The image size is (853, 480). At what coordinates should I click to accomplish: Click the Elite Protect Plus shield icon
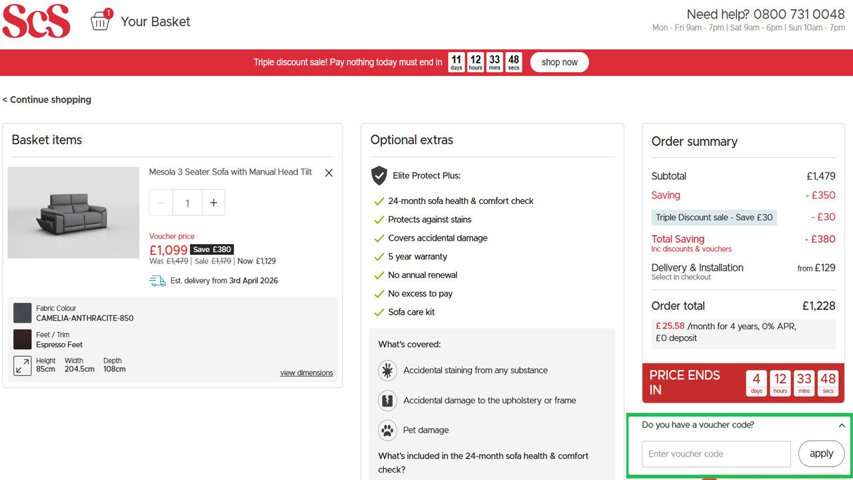pos(379,175)
